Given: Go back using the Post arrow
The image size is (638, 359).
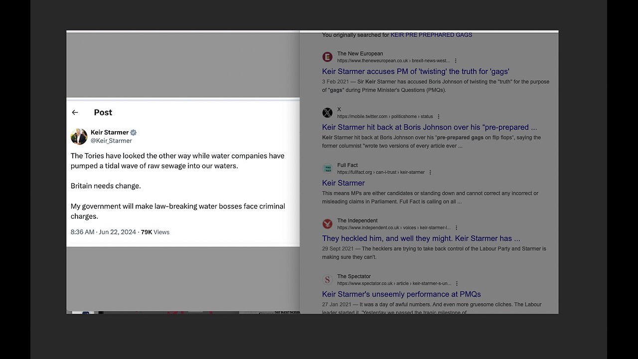Looking at the screenshot, I should [x=75, y=113].
